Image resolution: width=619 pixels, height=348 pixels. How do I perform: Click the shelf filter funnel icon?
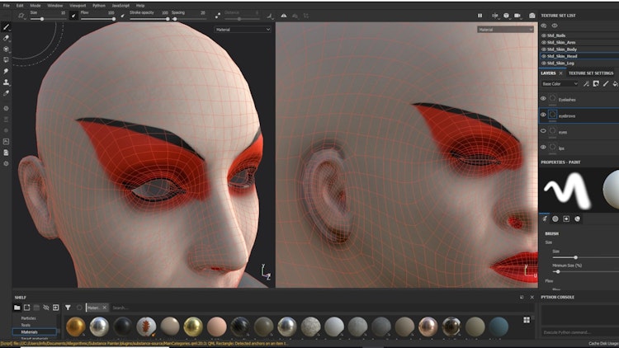click(68, 307)
